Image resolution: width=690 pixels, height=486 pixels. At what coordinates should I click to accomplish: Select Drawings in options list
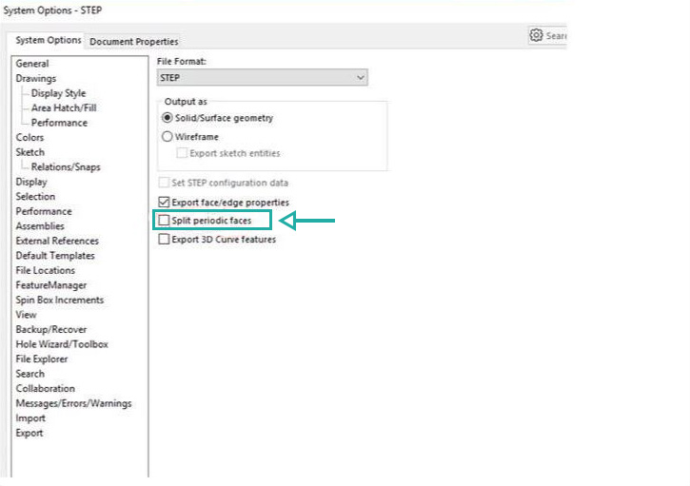coord(36,78)
